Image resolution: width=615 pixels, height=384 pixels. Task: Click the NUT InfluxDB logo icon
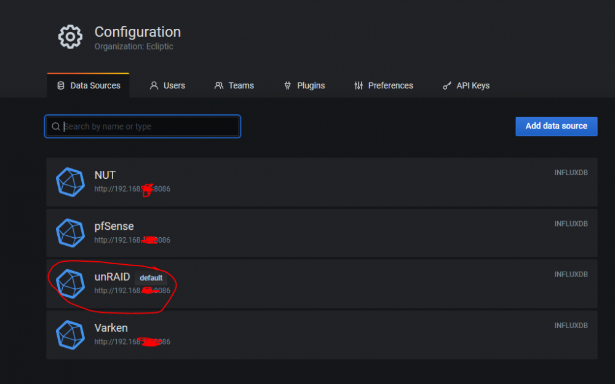(70, 182)
